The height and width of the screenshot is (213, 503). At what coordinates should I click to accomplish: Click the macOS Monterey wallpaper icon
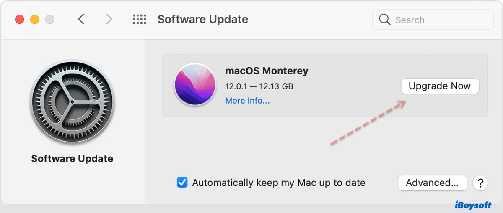click(x=195, y=85)
